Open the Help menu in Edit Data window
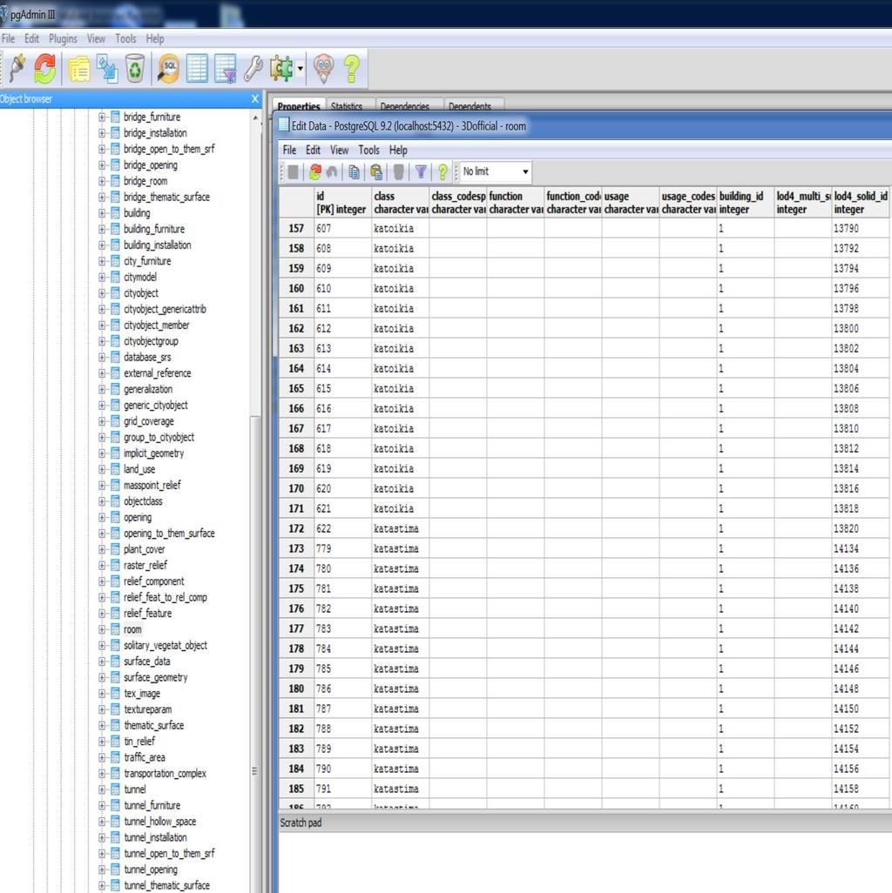The image size is (892, 893). pos(398,151)
